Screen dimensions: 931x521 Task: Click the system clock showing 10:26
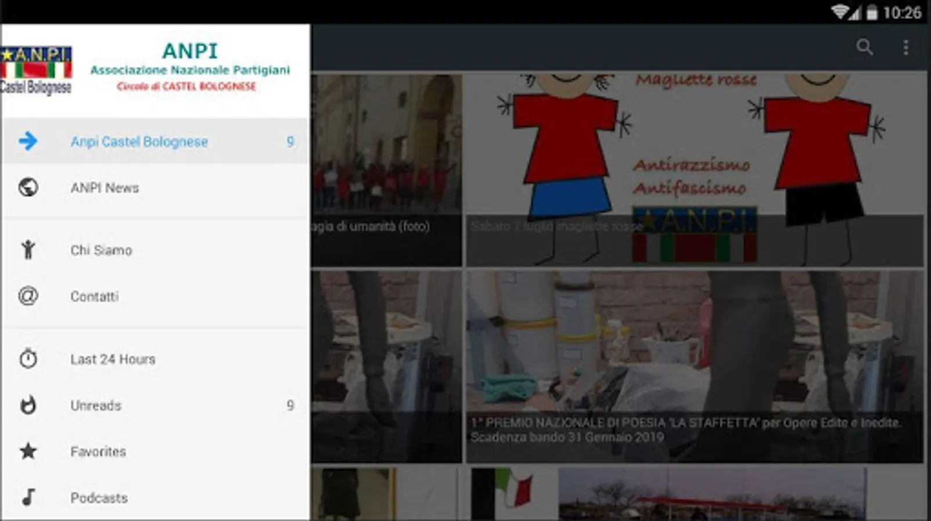click(x=902, y=12)
